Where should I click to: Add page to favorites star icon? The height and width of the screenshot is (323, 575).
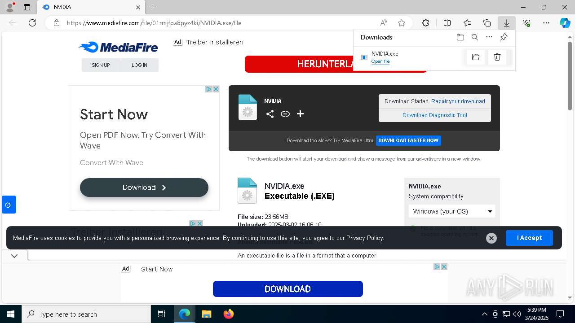(x=402, y=23)
